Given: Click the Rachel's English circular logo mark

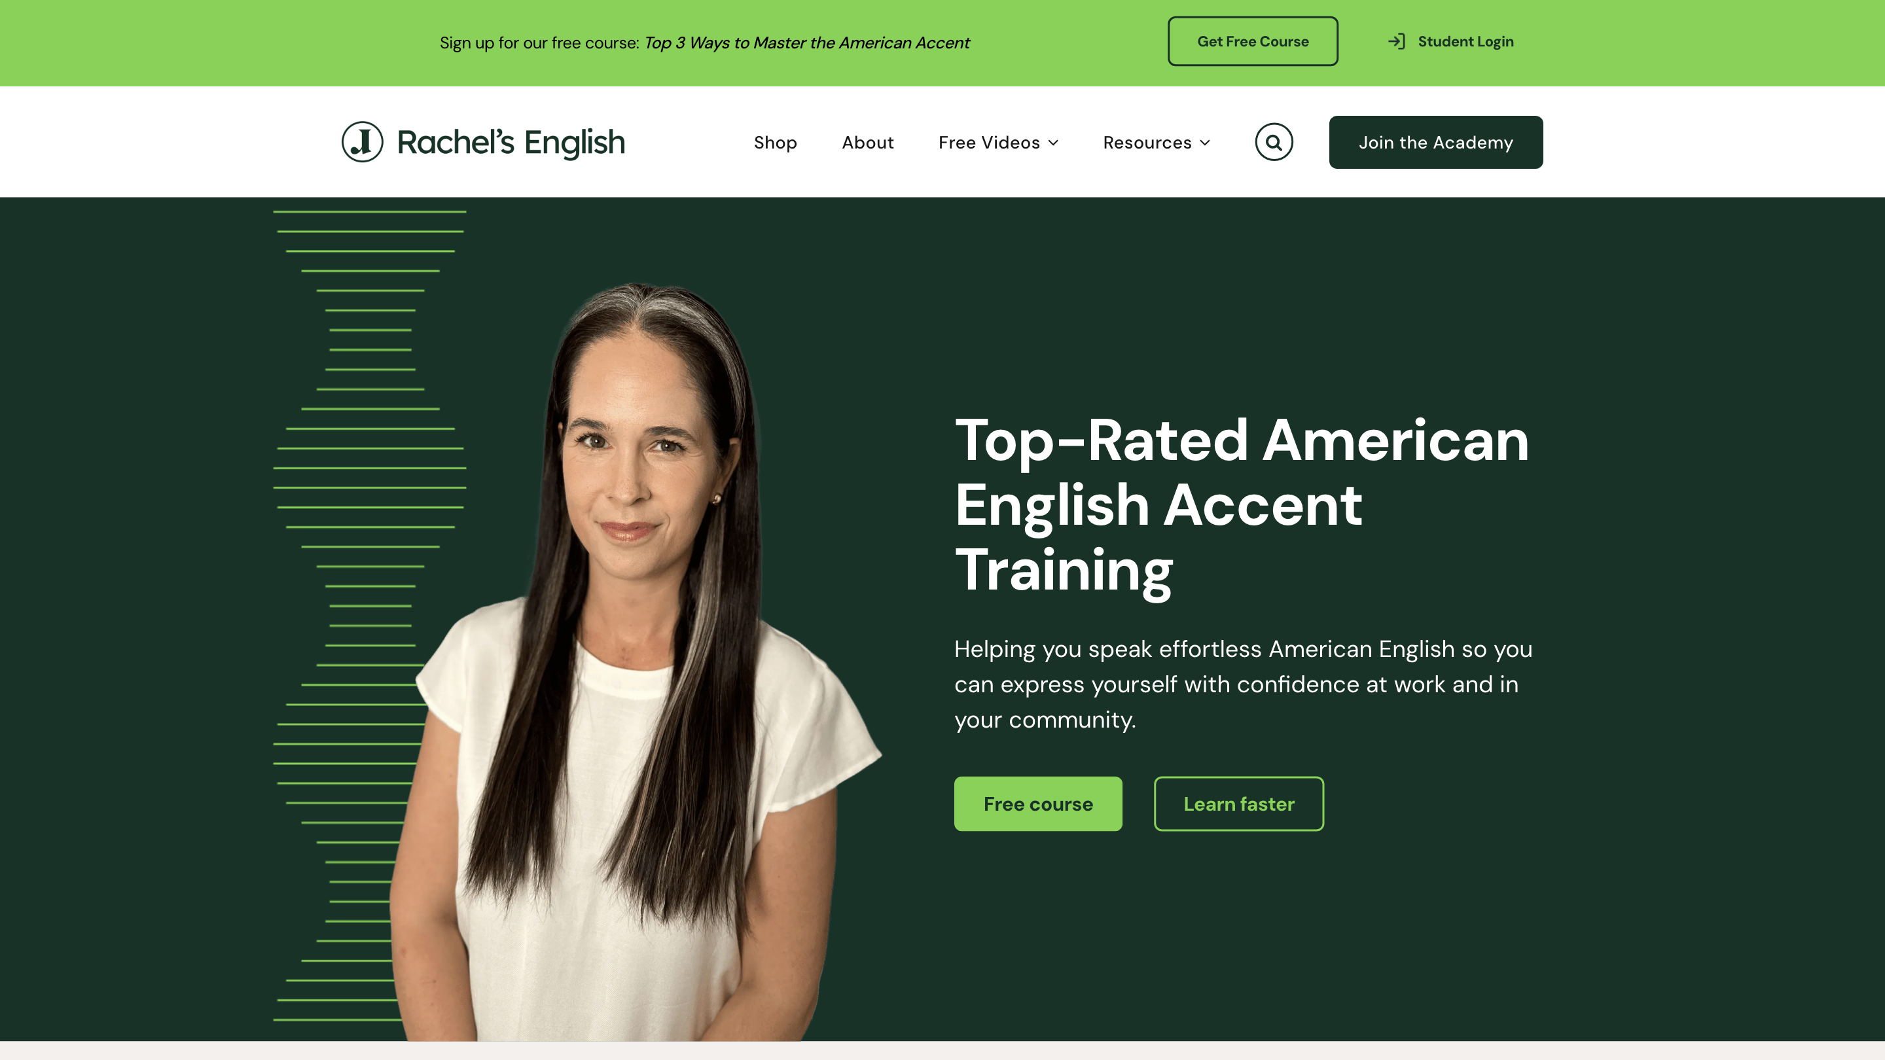Looking at the screenshot, I should (362, 142).
